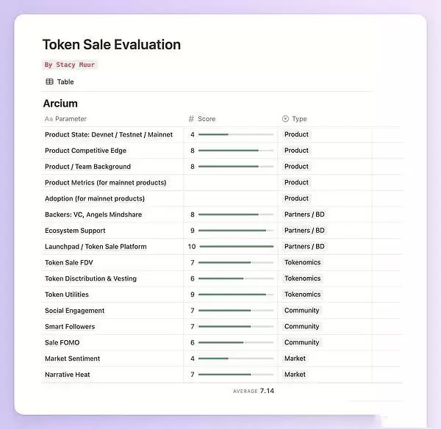Image resolution: width=441 pixels, height=429 pixels.
Task: Click the empty Adoption score cell
Action: click(x=231, y=198)
